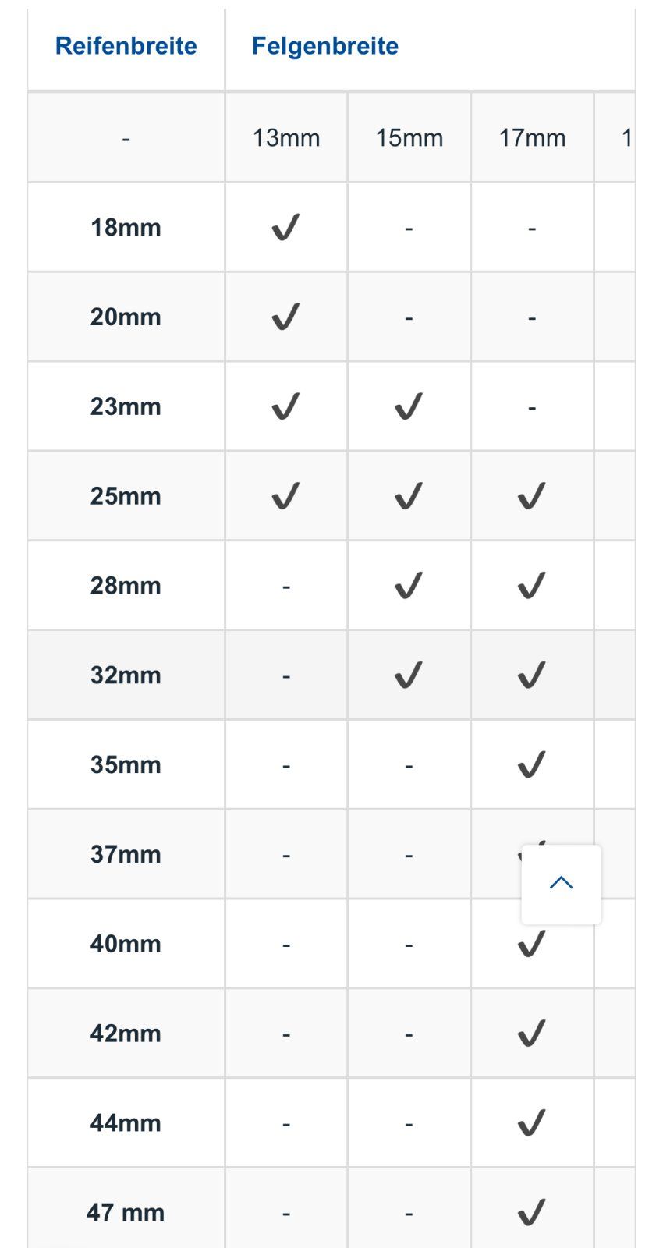Click the Felgenbreite column header
Screen dimensions: 663x1248
[325, 46]
